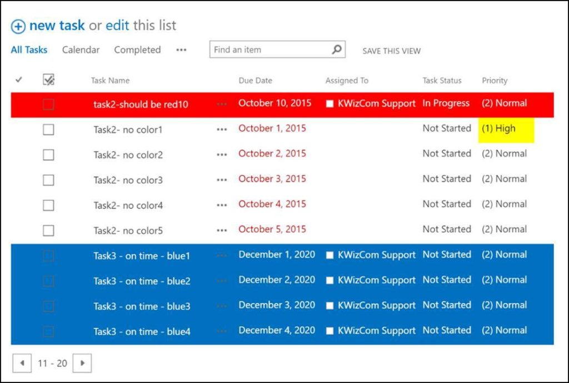Tick checkbox for Task3 - on time - blue3

point(48,306)
